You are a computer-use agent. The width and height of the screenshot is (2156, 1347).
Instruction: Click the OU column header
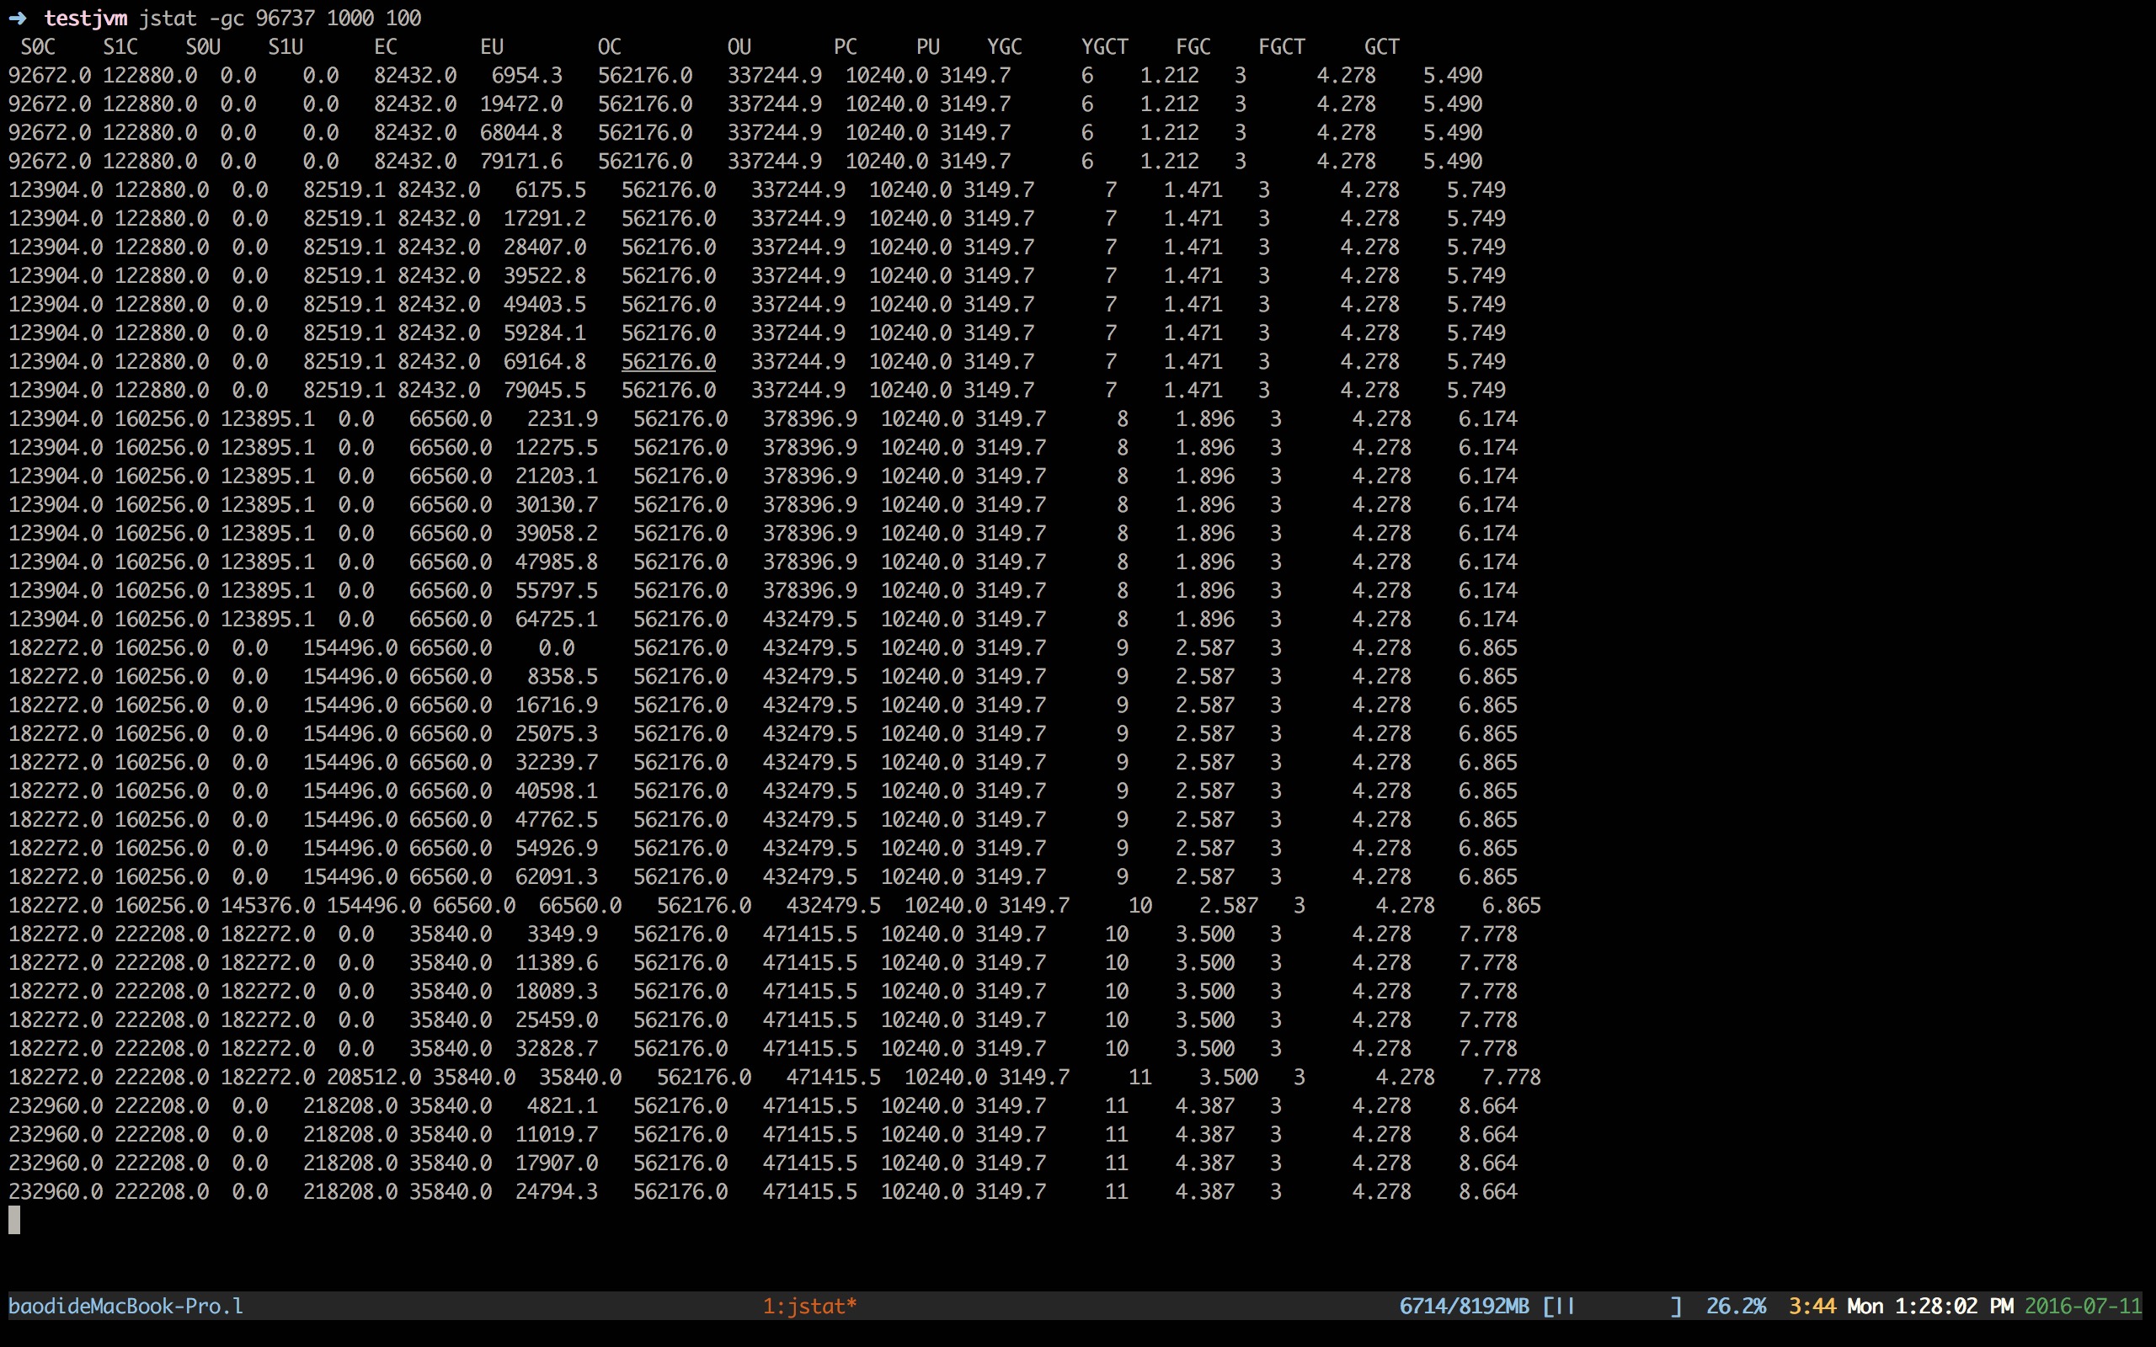pos(739,46)
